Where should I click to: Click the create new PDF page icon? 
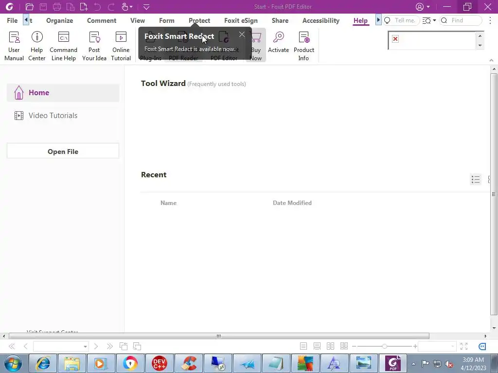coord(84,7)
